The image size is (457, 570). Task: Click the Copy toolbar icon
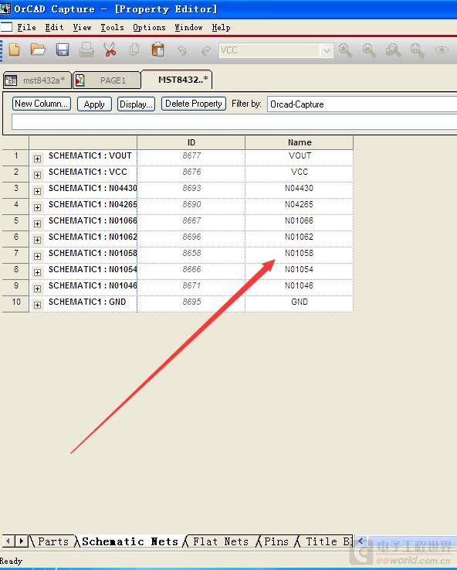coord(134,49)
